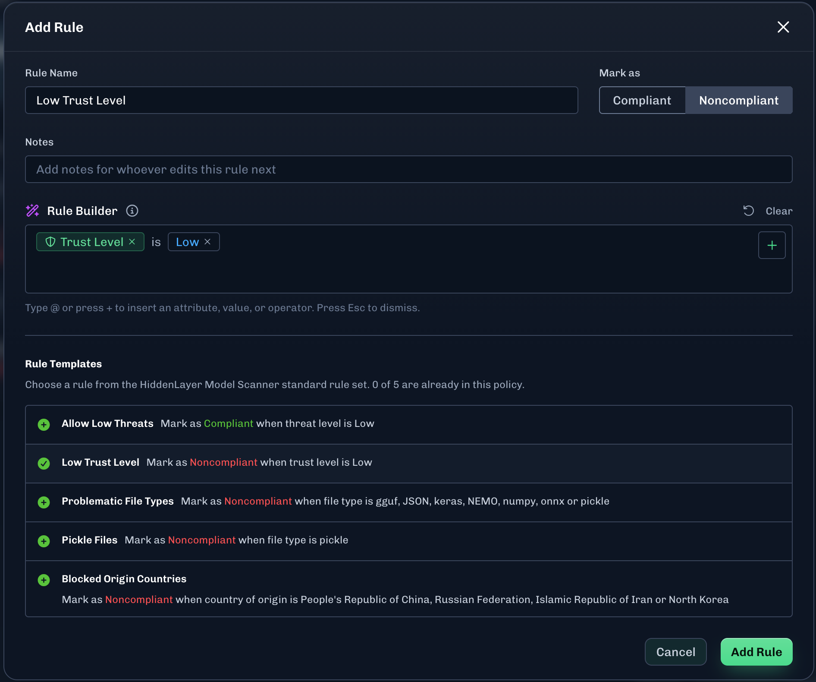Image resolution: width=816 pixels, height=682 pixels.
Task: Click the Problematic File Types template title
Action: coord(118,501)
